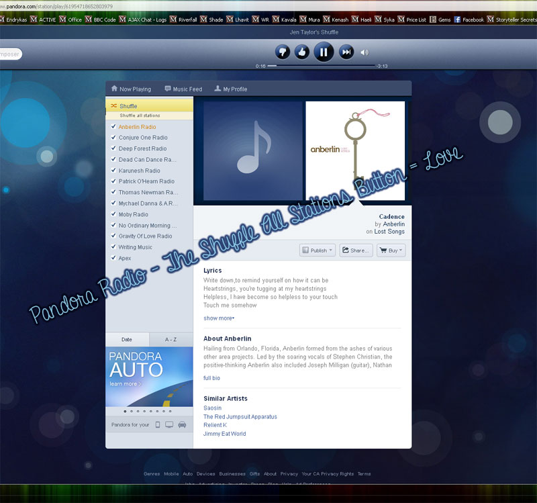Image resolution: width=537 pixels, height=503 pixels.
Task: Select Mychael Danna & A.R. station
Action: 148,203
